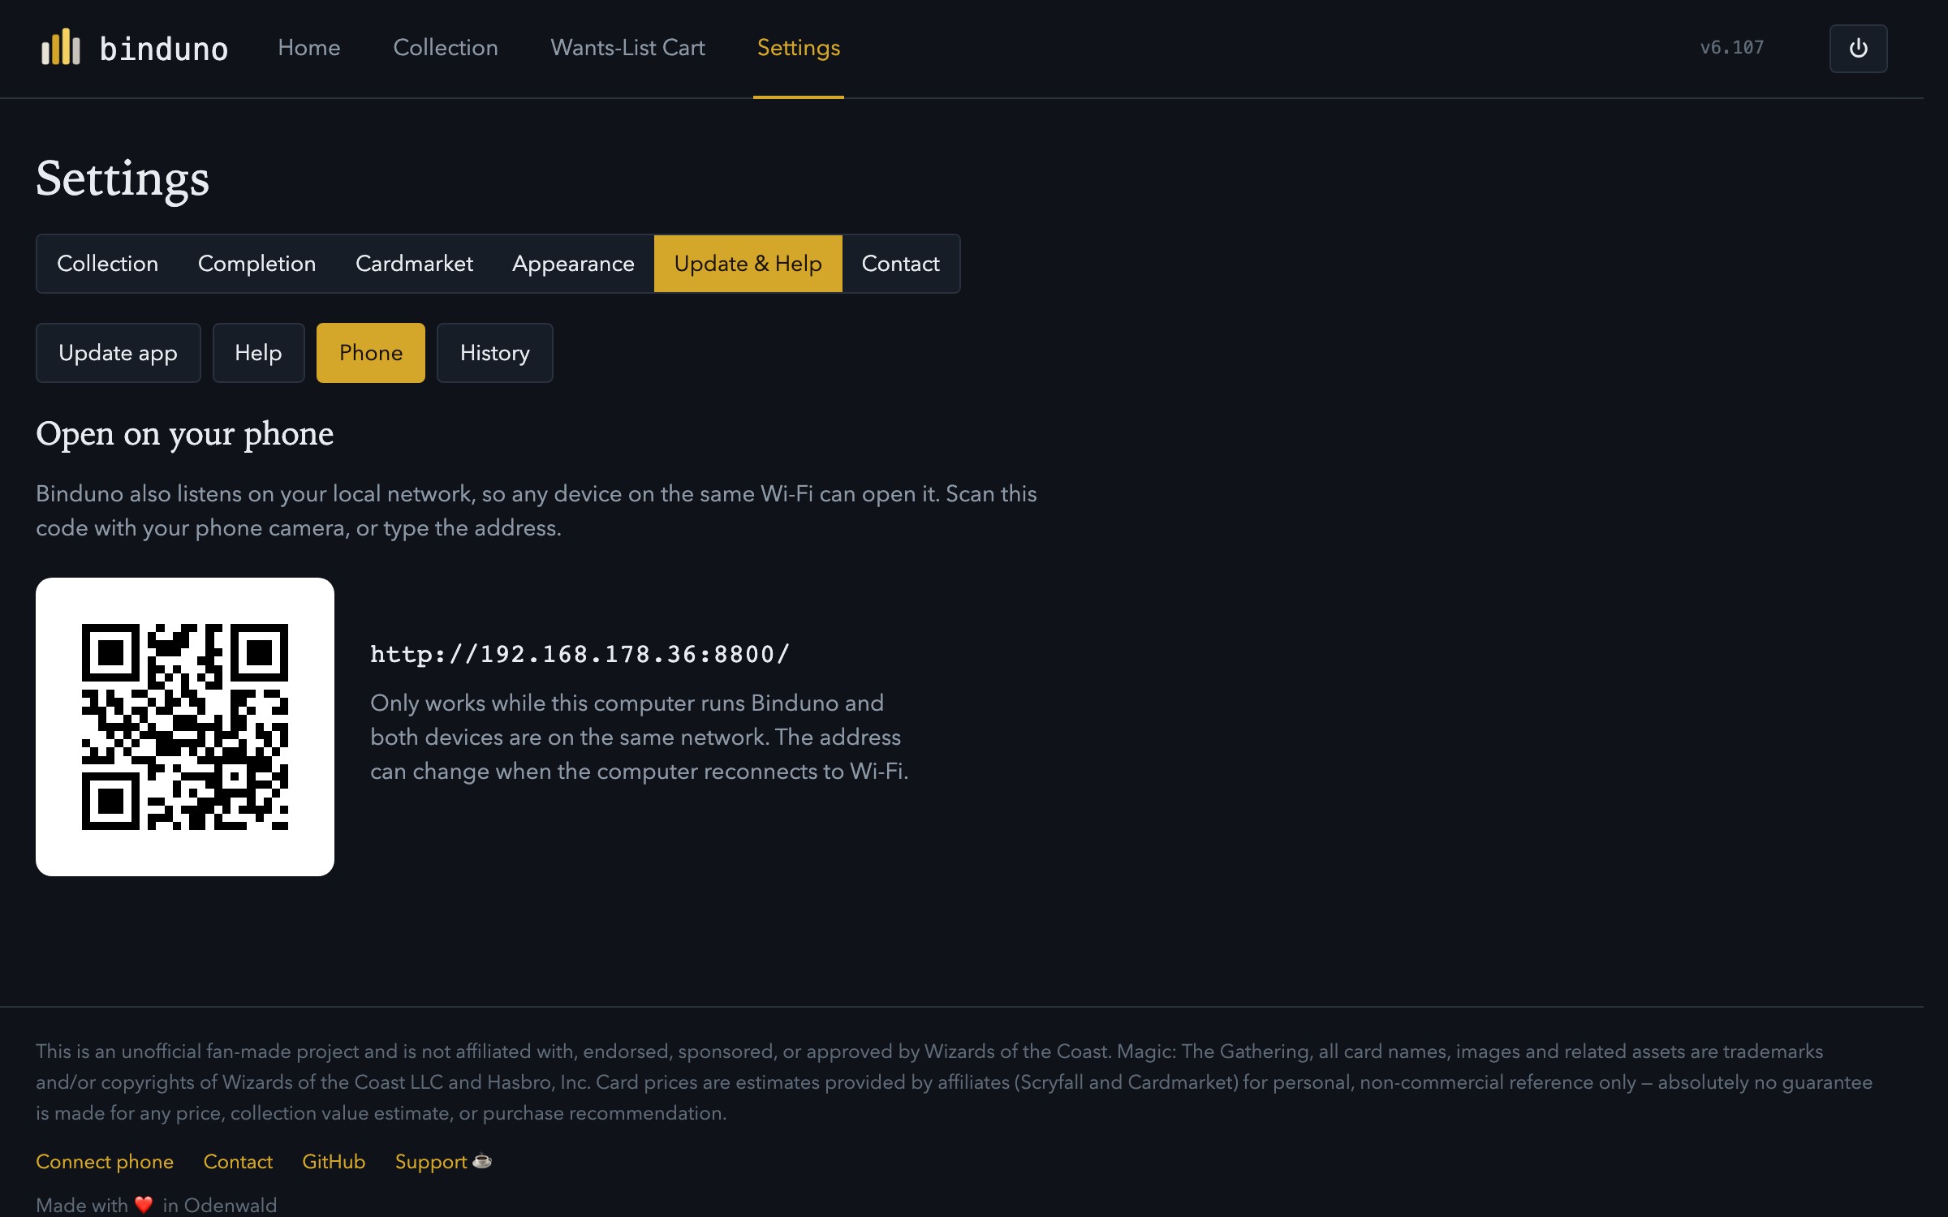Select the Cardmarket settings tab
The width and height of the screenshot is (1948, 1217).
414,264
